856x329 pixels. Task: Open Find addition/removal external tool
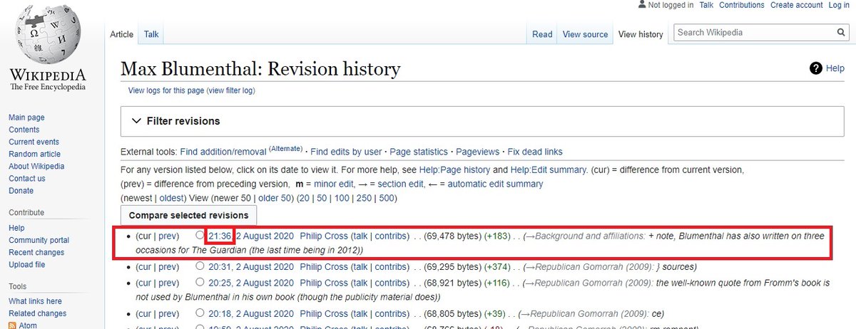224,152
